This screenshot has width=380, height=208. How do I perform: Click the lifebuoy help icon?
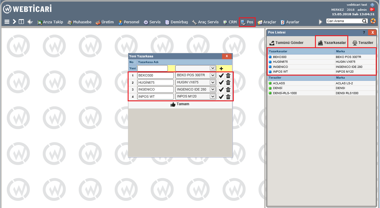click(373, 21)
